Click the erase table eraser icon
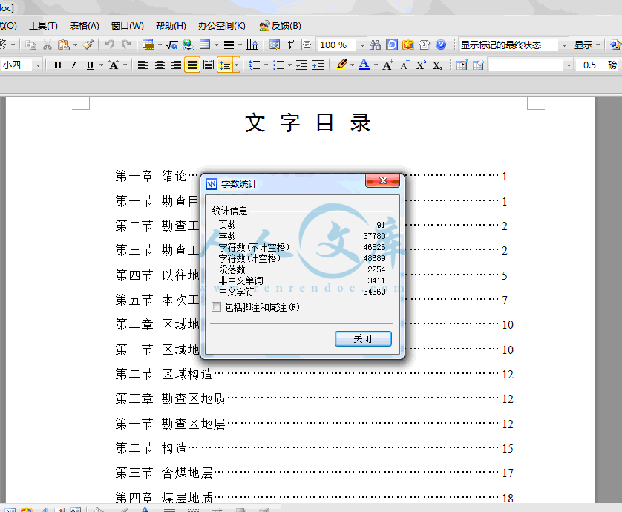The height and width of the screenshot is (512, 622). pos(479,65)
